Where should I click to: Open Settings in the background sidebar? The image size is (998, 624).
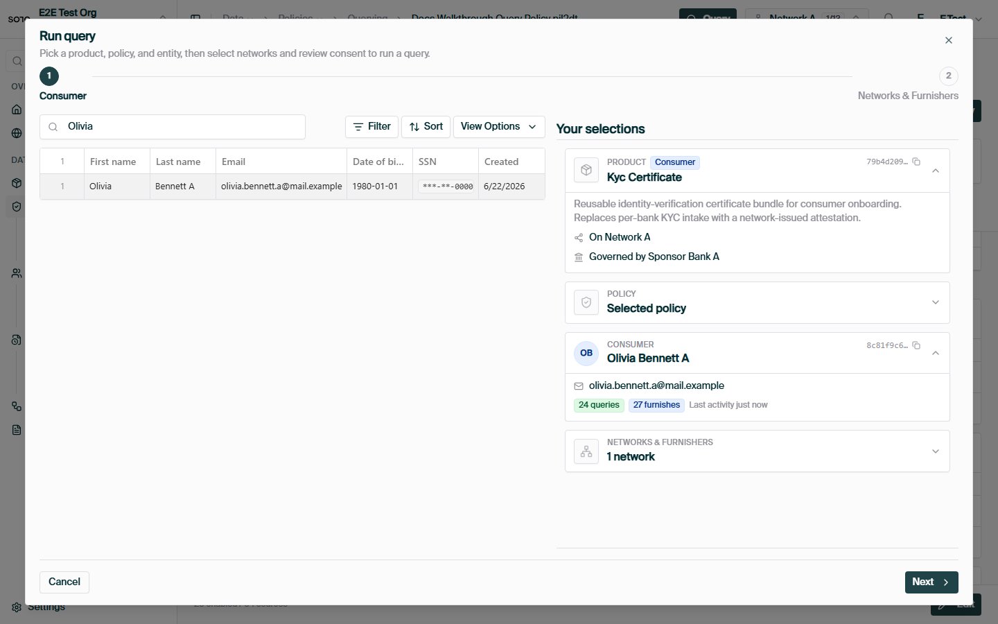click(x=39, y=607)
